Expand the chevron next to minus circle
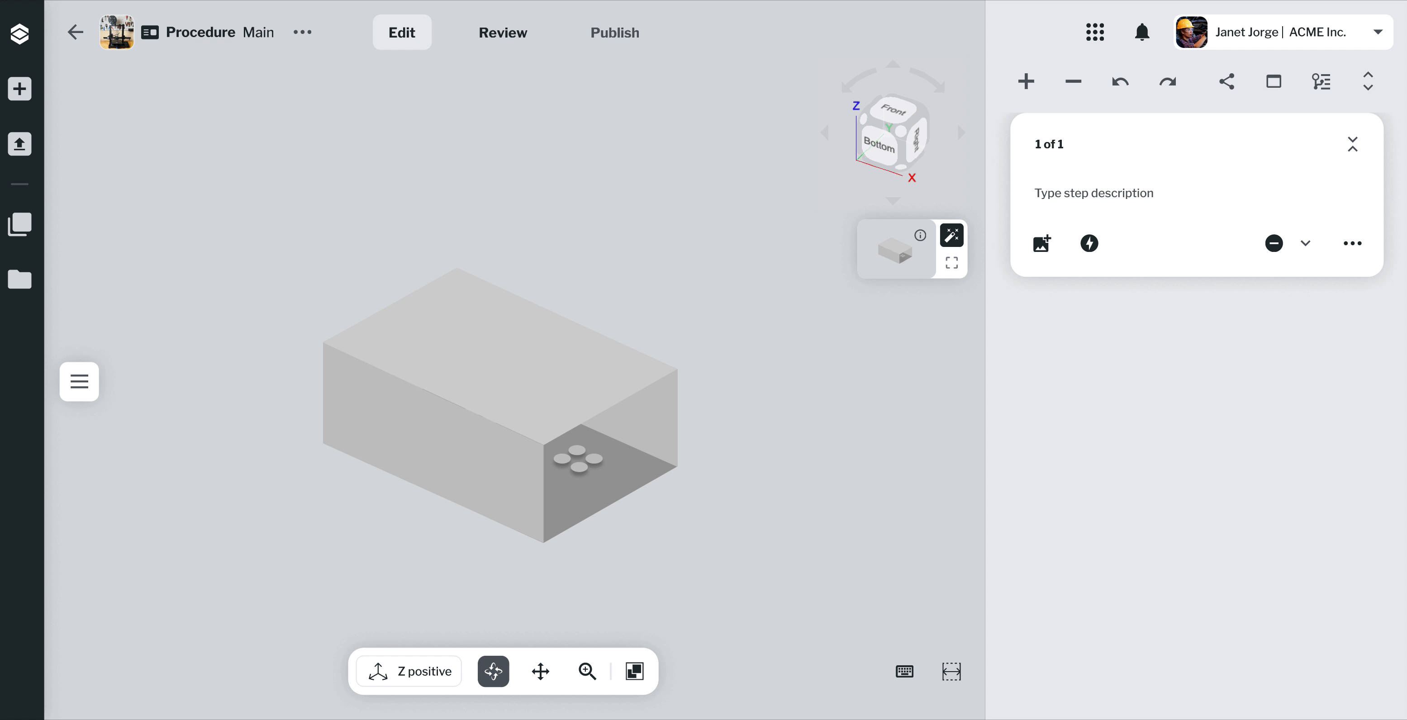1407x720 pixels. [1305, 243]
